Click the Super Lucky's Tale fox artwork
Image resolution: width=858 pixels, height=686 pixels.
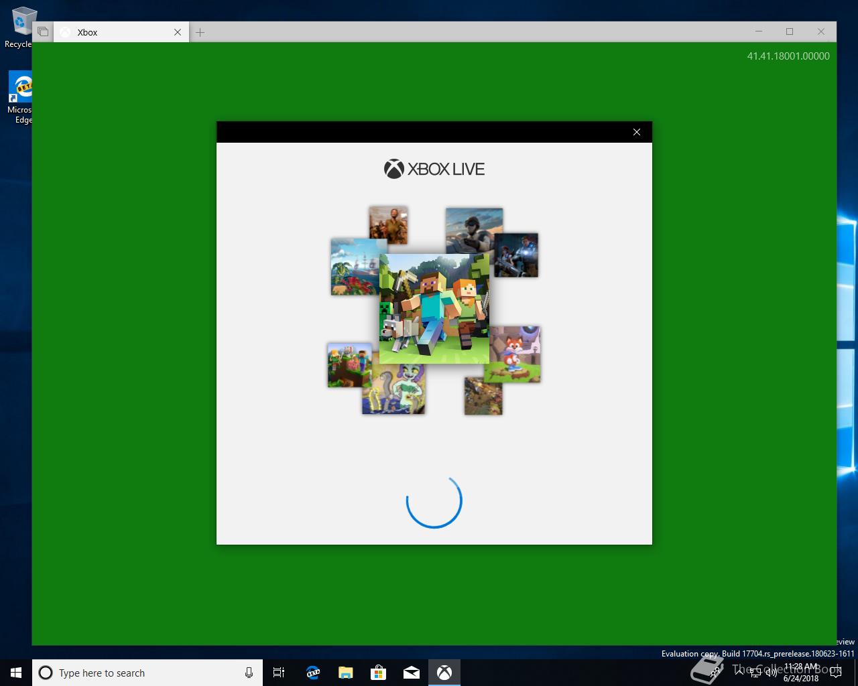[x=515, y=354]
